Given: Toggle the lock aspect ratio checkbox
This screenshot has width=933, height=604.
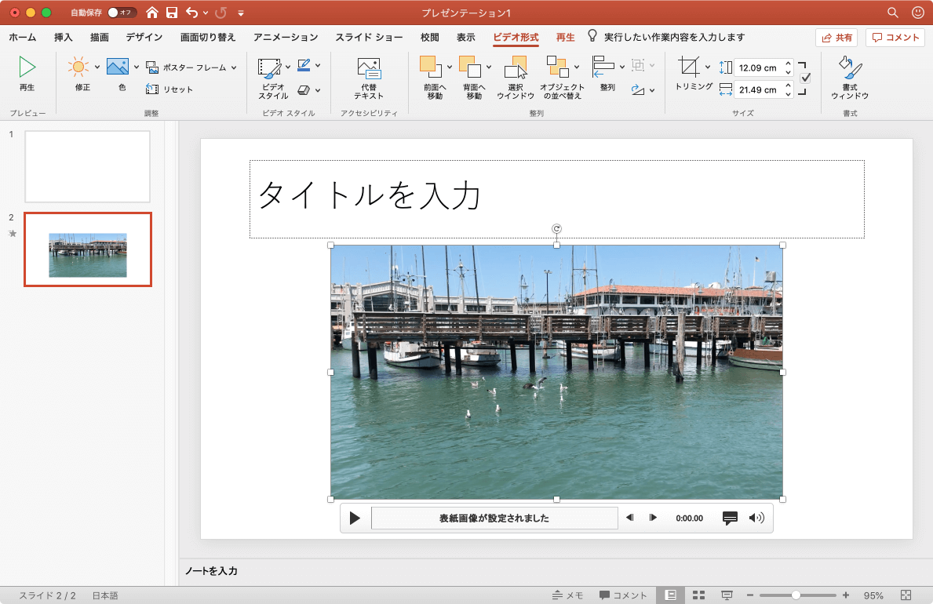Looking at the screenshot, I should (805, 78).
